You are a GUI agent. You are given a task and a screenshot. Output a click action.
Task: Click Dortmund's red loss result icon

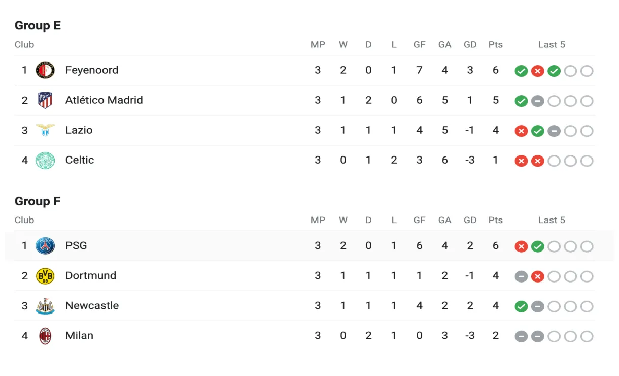537,277
